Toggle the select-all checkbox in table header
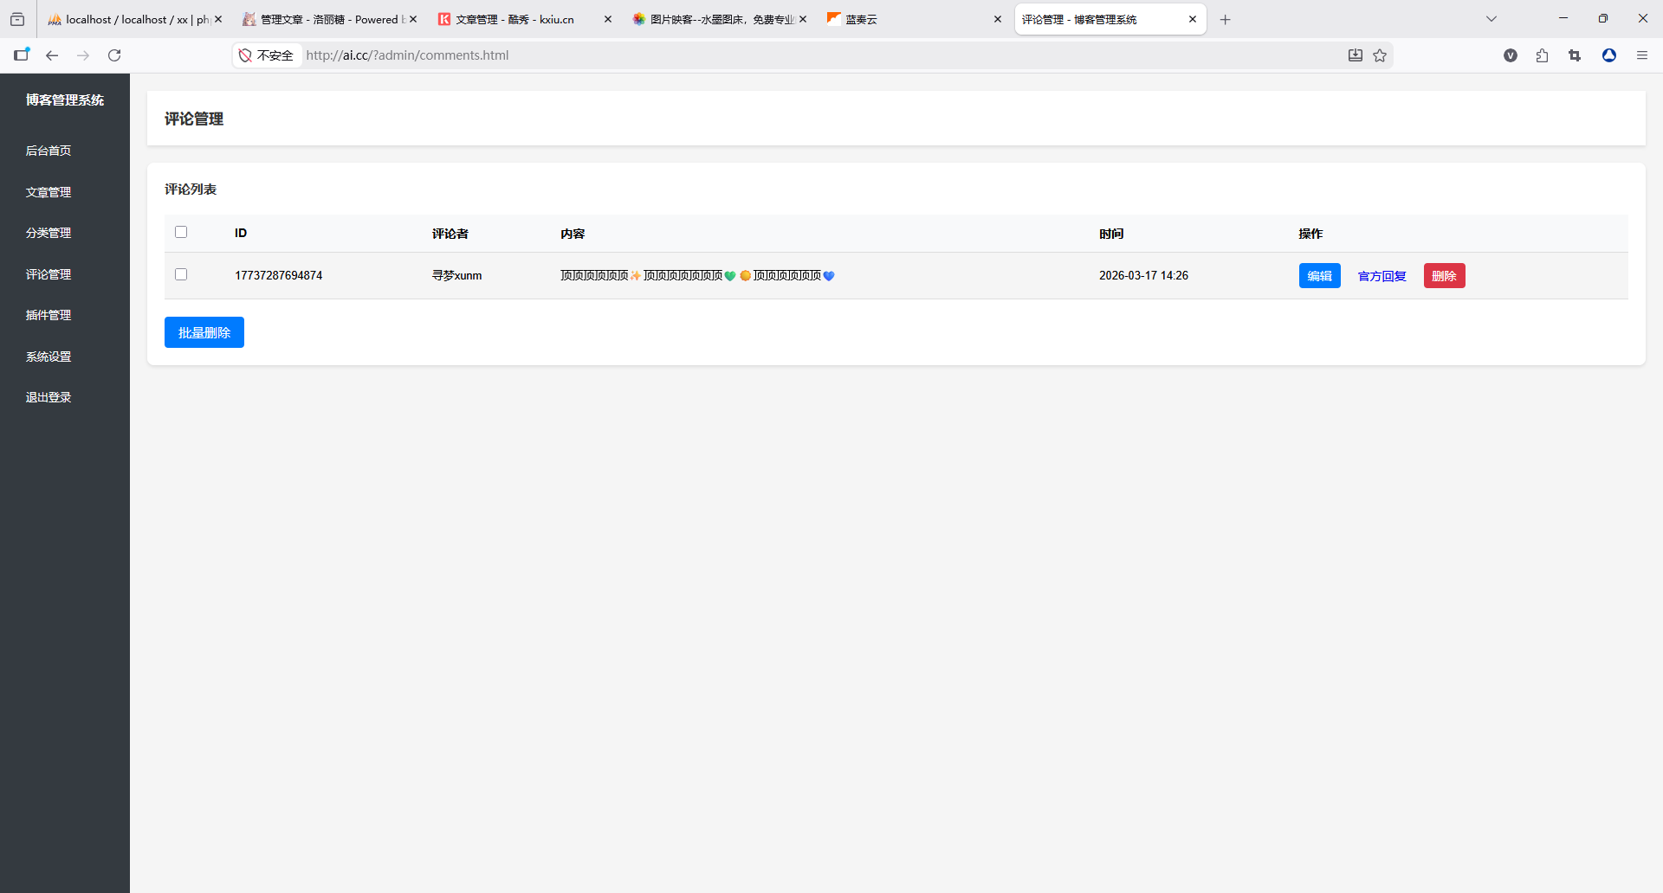1663x893 pixels. pyautogui.click(x=181, y=232)
